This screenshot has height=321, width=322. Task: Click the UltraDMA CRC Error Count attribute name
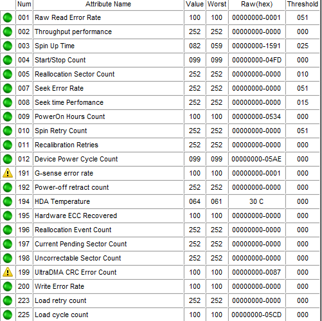[76, 272]
